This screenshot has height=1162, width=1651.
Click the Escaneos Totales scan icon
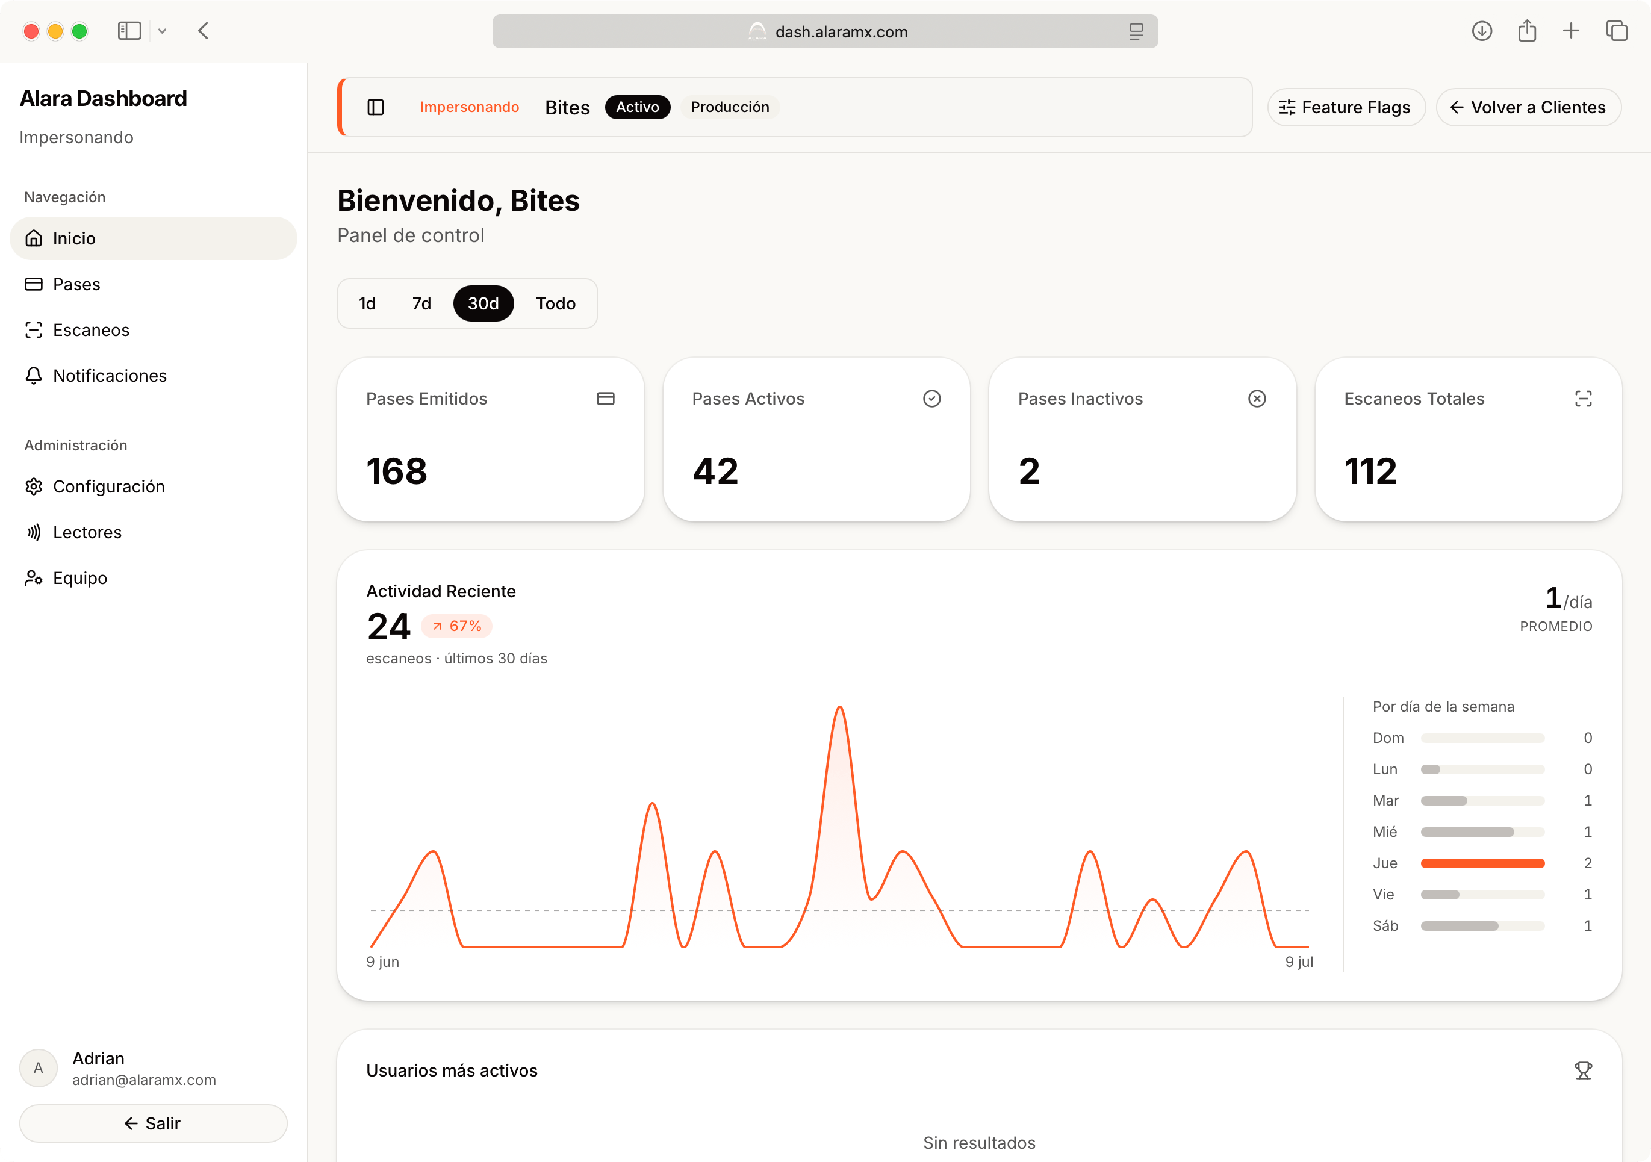(1584, 399)
